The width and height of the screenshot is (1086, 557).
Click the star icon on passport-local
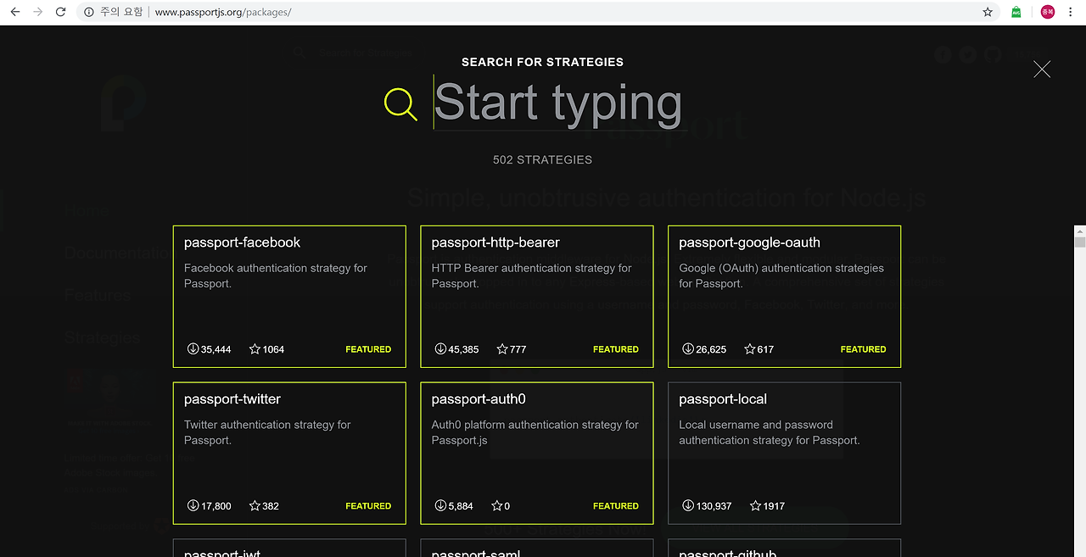coord(755,505)
